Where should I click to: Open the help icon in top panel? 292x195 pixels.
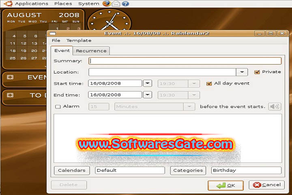126,4
